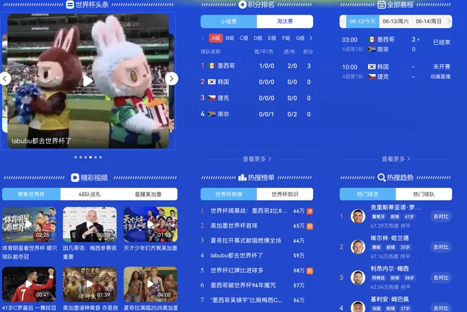Switch to 淘汰赛 standings tab

point(285,21)
